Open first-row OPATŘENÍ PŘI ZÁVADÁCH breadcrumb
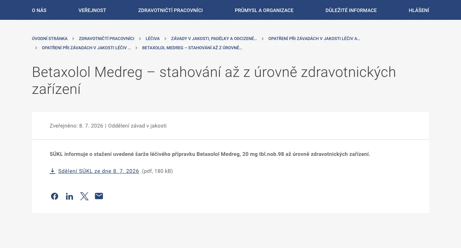 pos(314,39)
